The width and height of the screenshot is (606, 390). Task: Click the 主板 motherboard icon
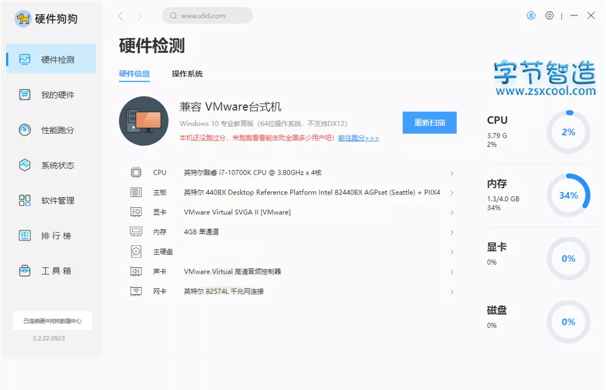tap(136, 192)
